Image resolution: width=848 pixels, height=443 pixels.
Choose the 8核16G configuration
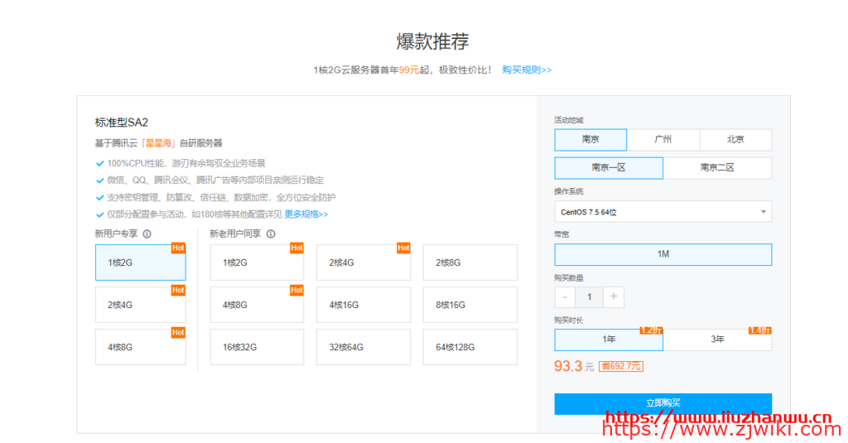[470, 305]
